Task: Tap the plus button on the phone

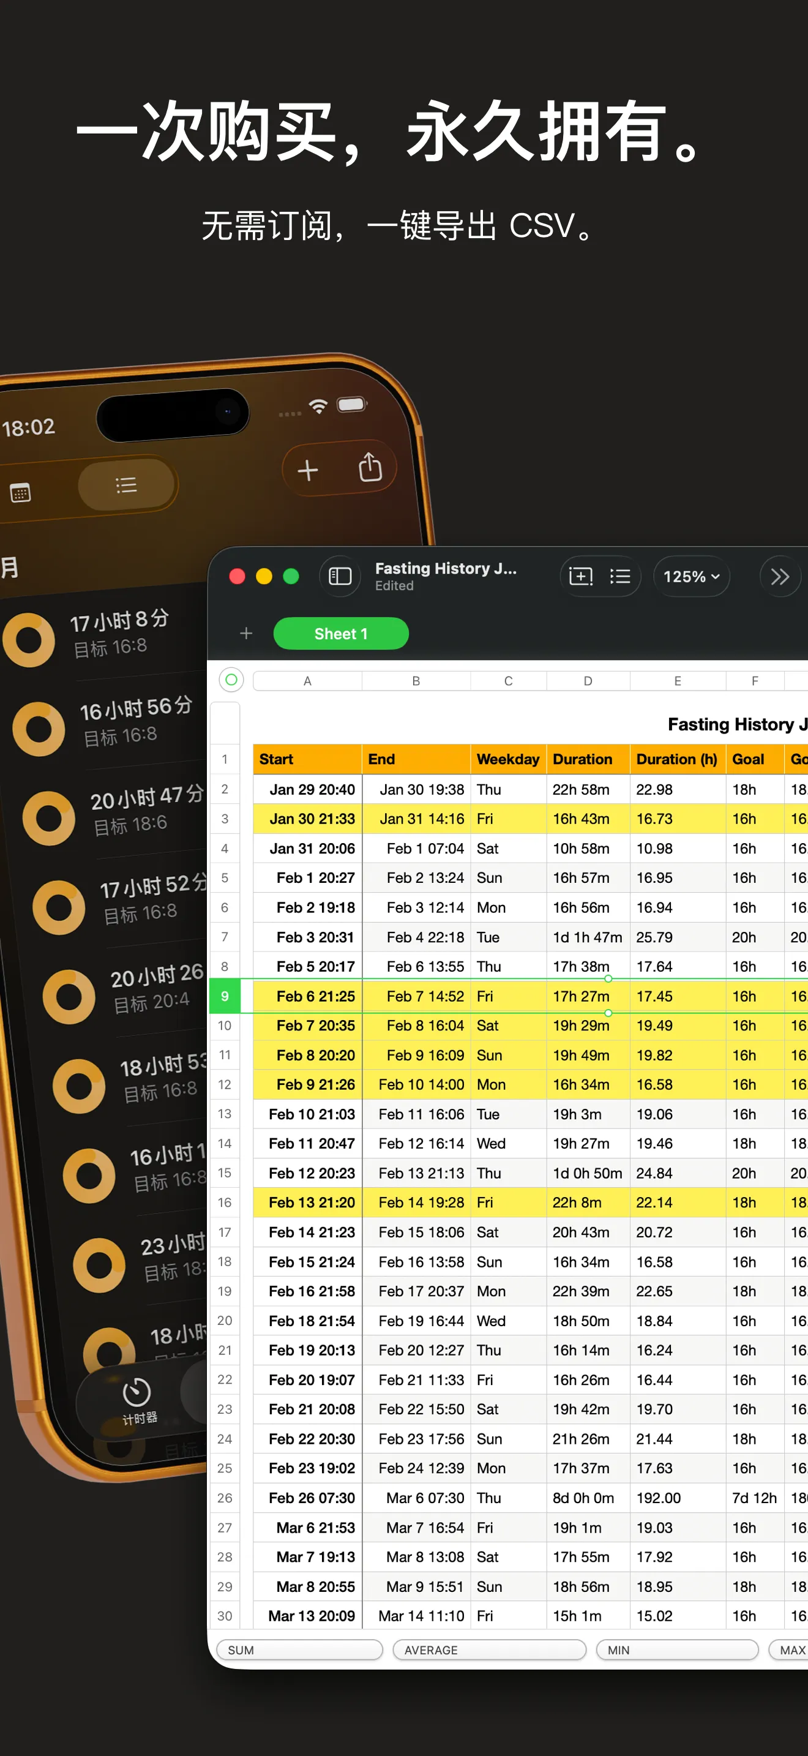Action: click(308, 470)
